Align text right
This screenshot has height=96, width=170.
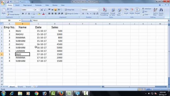pyautogui.click(x=56, y=14)
